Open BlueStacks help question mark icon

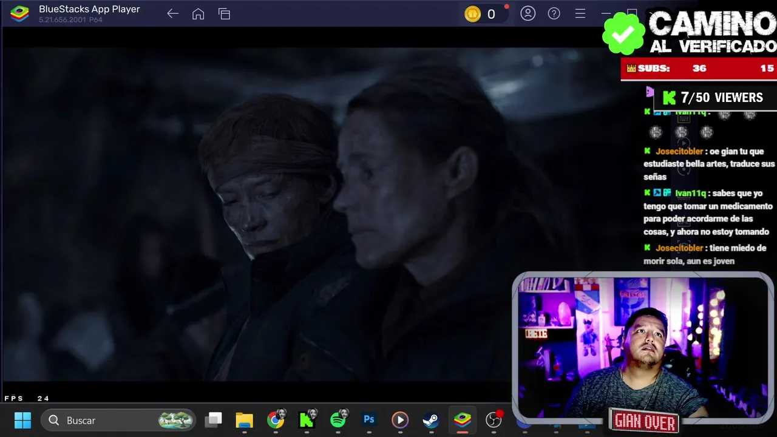(x=554, y=13)
